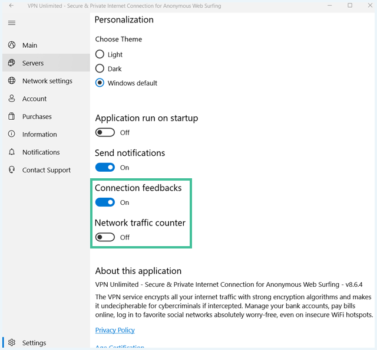Viewport: 377px width, 350px height.
Task: Enable the Network traffic counter toggle
Action: tap(105, 237)
